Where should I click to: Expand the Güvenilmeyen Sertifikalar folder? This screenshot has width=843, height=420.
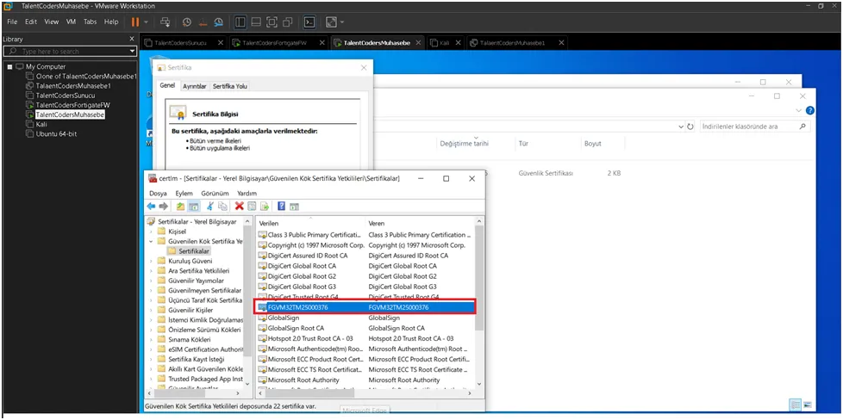point(151,290)
